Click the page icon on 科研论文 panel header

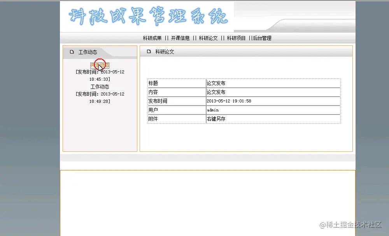[x=148, y=51]
